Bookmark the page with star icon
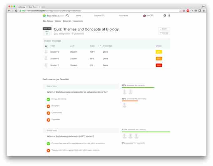This screenshot has width=213, height=166. 180,11
